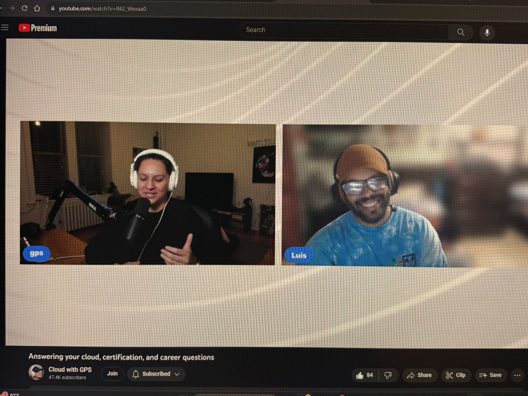Go to YouTube Premium home logo

coord(38,28)
